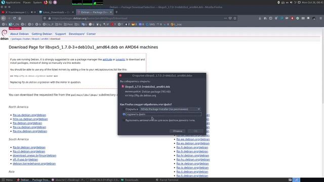Screen dimensions: 324x182
Task: Click the Отмена cancel button
Action: pyautogui.click(x=177, y=131)
